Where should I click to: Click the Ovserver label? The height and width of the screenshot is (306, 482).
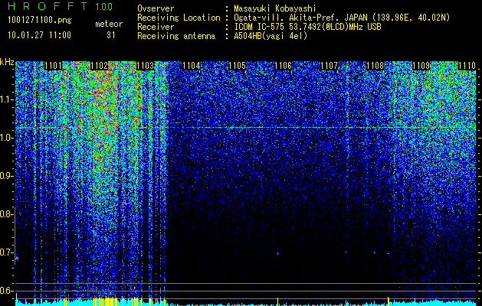coord(156,8)
